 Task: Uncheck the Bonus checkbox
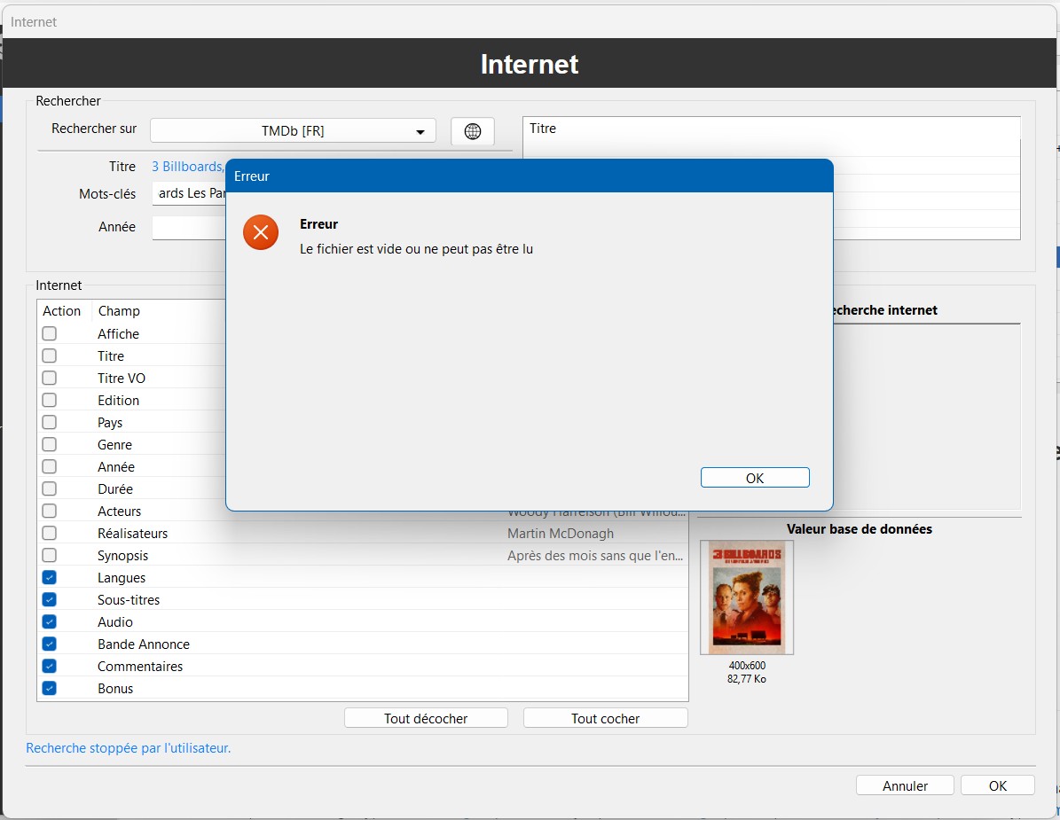coord(50,688)
